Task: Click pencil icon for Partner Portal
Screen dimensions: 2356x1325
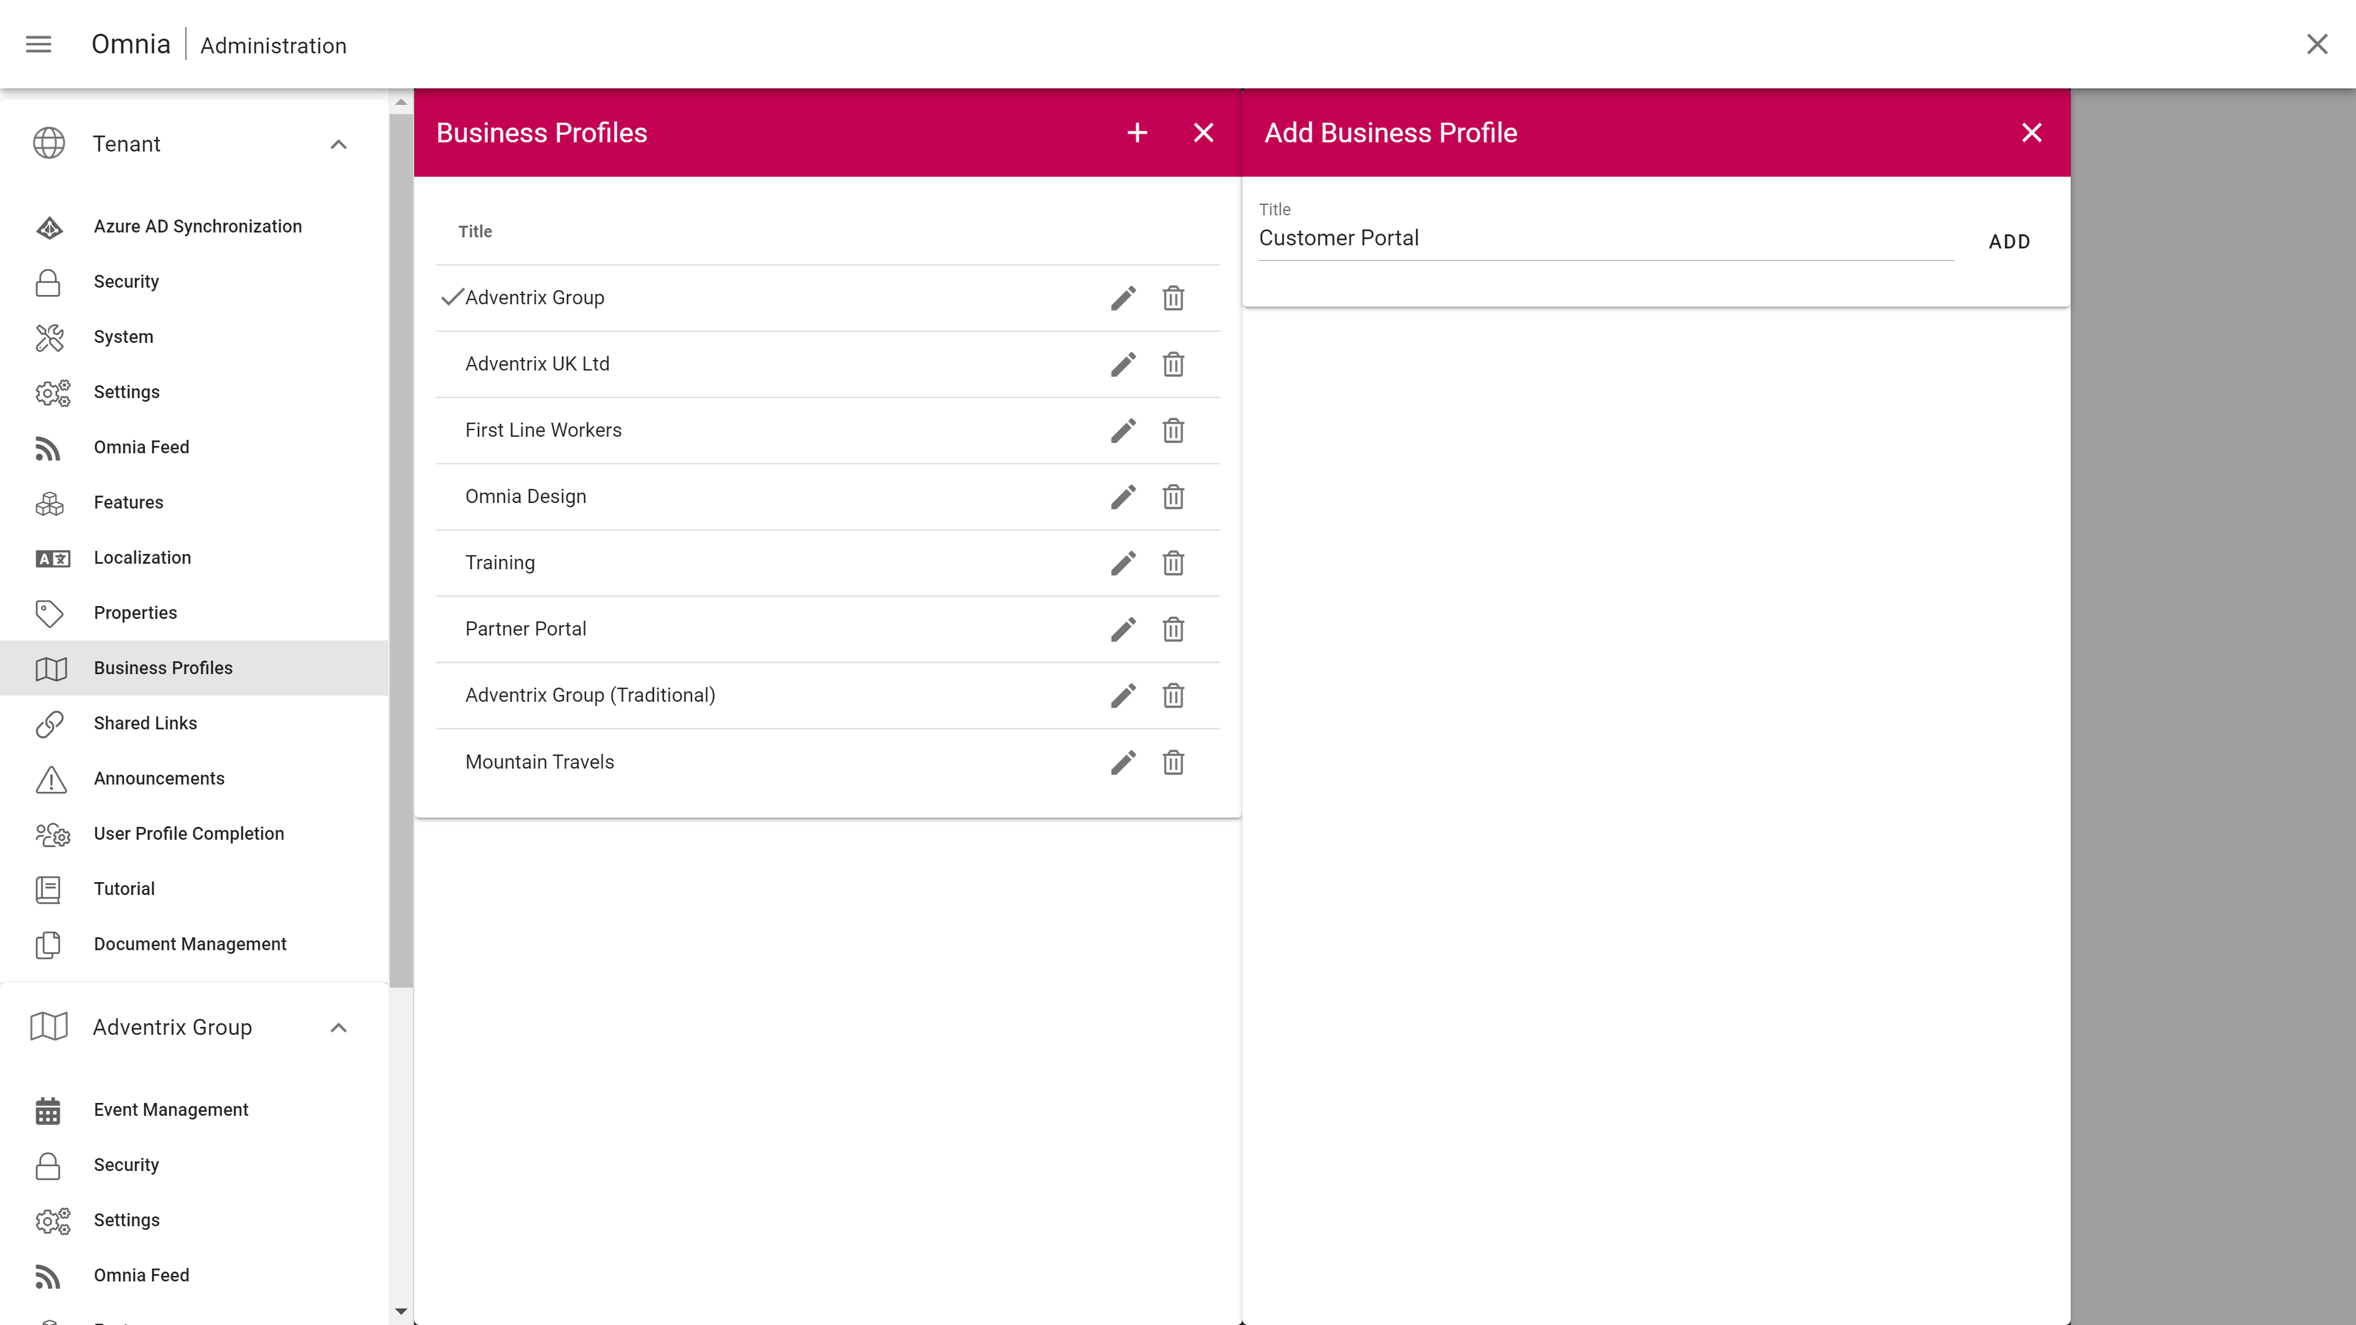Action: point(1123,629)
